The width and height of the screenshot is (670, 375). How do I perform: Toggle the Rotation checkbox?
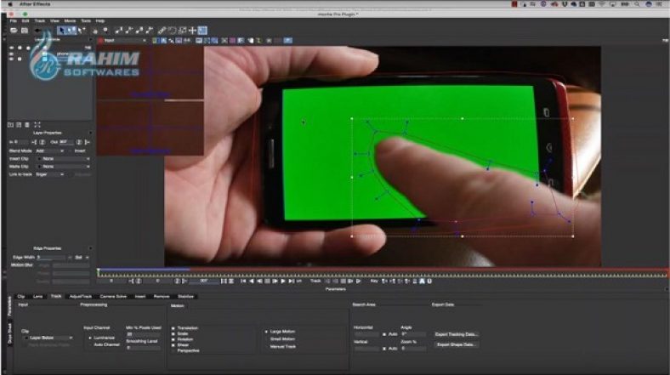[x=173, y=339]
